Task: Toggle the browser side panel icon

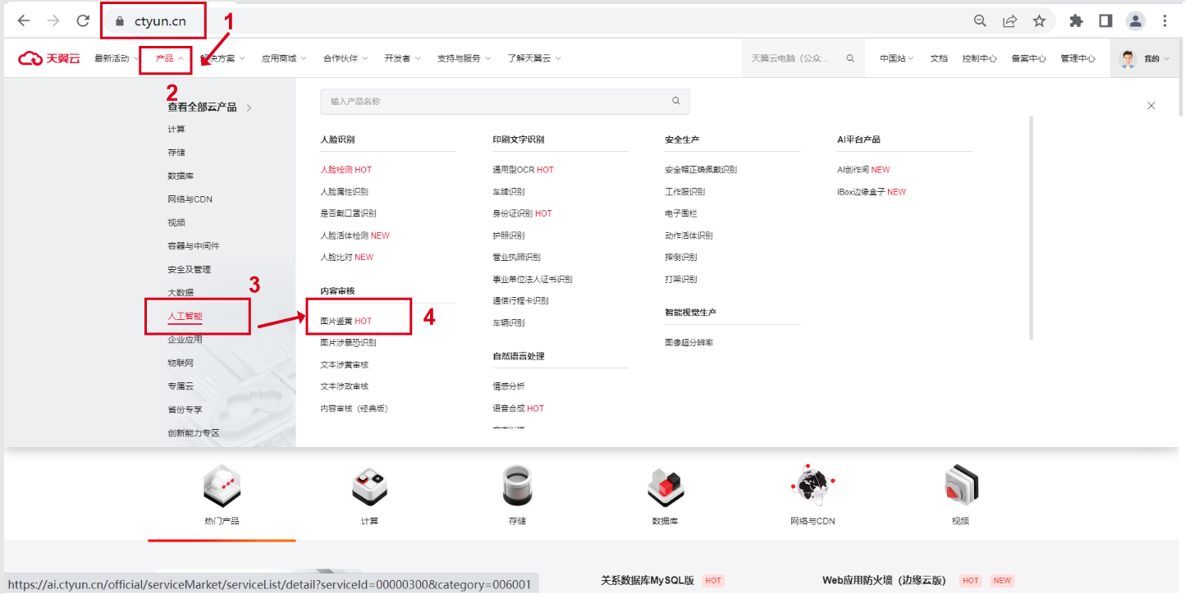Action: (1105, 21)
